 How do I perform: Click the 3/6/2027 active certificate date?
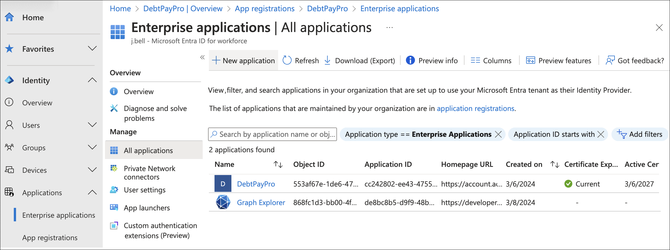639,184
